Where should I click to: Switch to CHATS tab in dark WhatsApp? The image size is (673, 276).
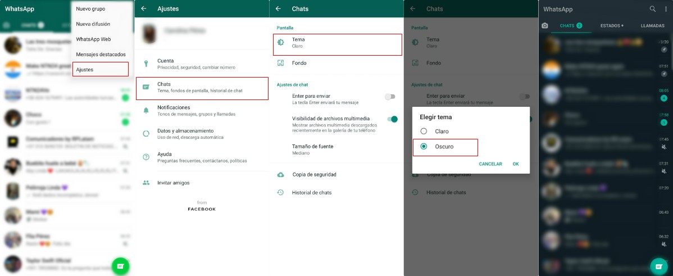pyautogui.click(x=570, y=26)
